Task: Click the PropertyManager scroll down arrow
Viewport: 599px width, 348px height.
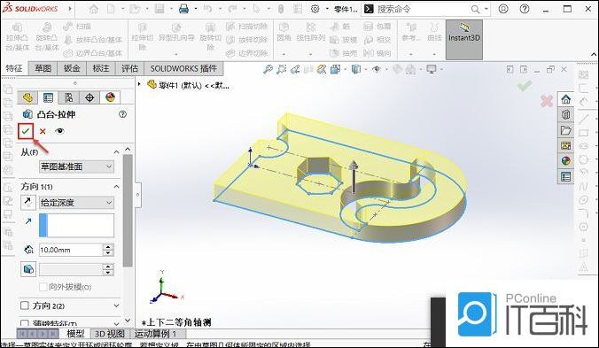Action: pos(128,321)
